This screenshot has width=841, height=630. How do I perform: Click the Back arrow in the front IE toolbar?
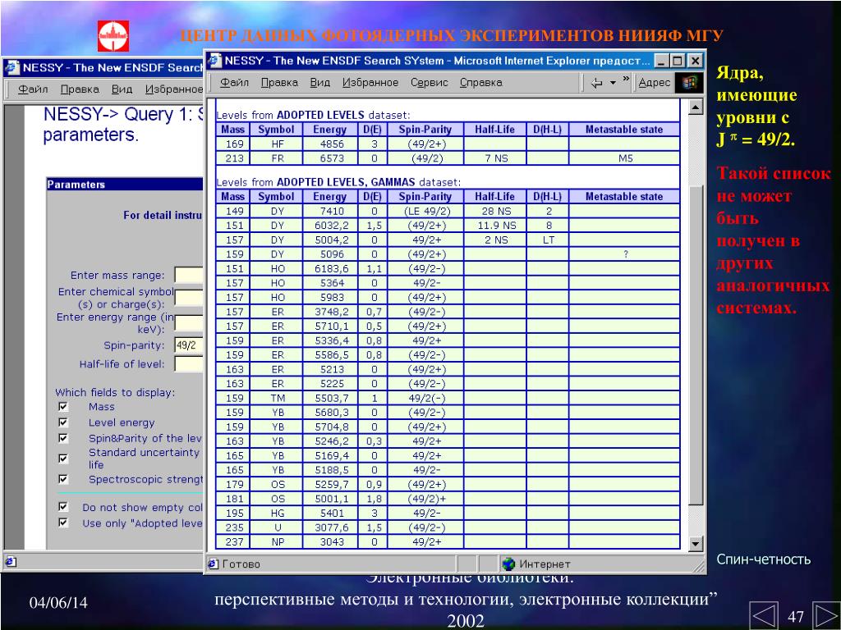[596, 83]
